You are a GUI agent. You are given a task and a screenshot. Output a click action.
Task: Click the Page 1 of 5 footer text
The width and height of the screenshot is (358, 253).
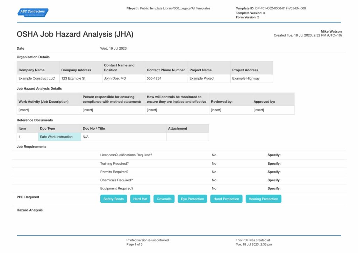point(135,244)
